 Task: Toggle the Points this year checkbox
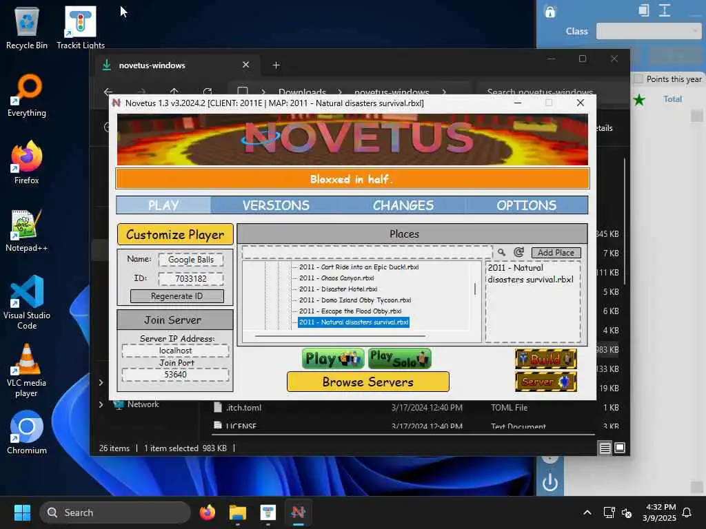click(x=638, y=79)
